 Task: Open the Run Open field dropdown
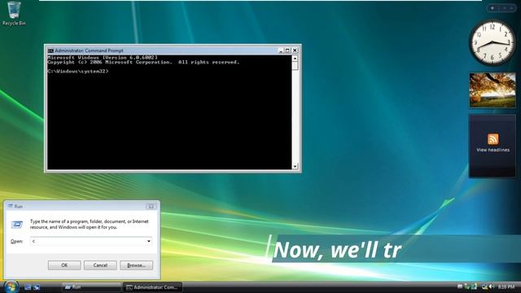click(148, 241)
